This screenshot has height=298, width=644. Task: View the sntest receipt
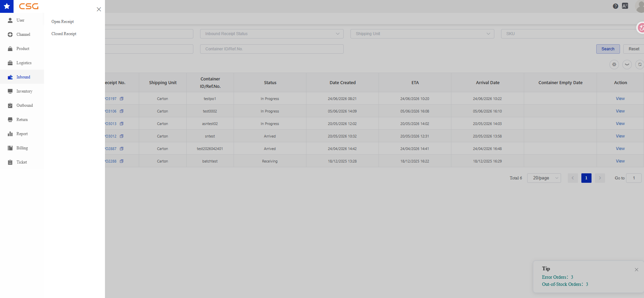coord(620,136)
